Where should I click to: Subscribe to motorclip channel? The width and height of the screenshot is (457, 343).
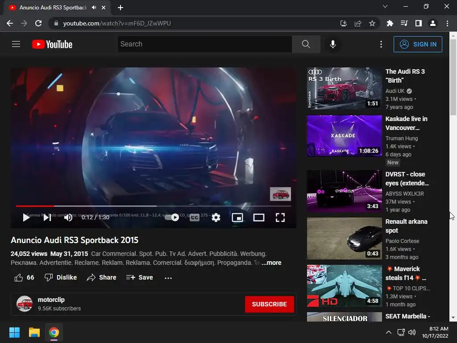point(269,304)
